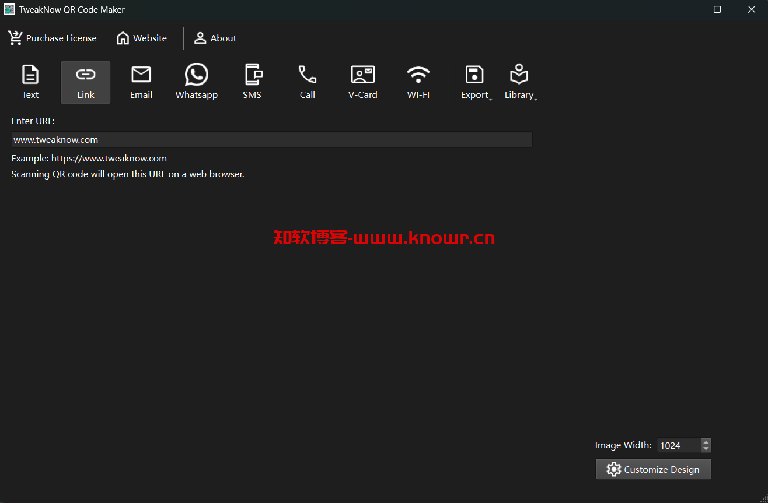768x503 pixels.
Task: Click the 'Image Width:' label
Action: (x=623, y=445)
